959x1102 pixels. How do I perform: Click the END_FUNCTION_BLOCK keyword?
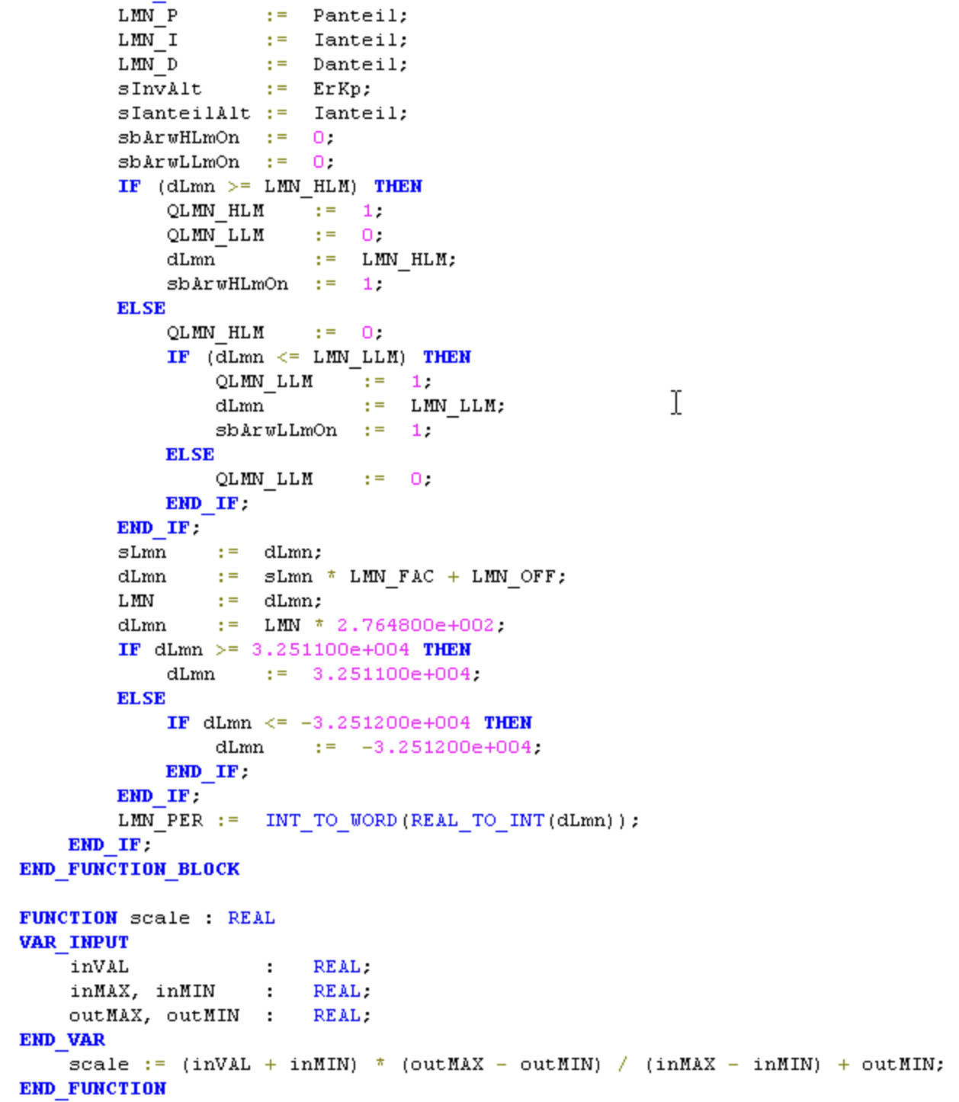click(130, 869)
